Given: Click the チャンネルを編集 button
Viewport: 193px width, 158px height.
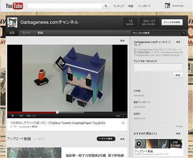Looking at the screenshot, I should tap(172, 22).
